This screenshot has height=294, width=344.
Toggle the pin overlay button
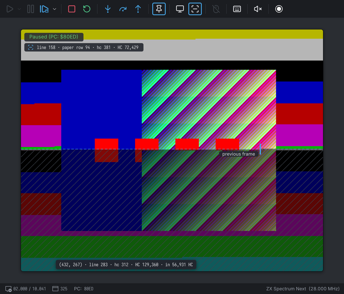coord(159,9)
